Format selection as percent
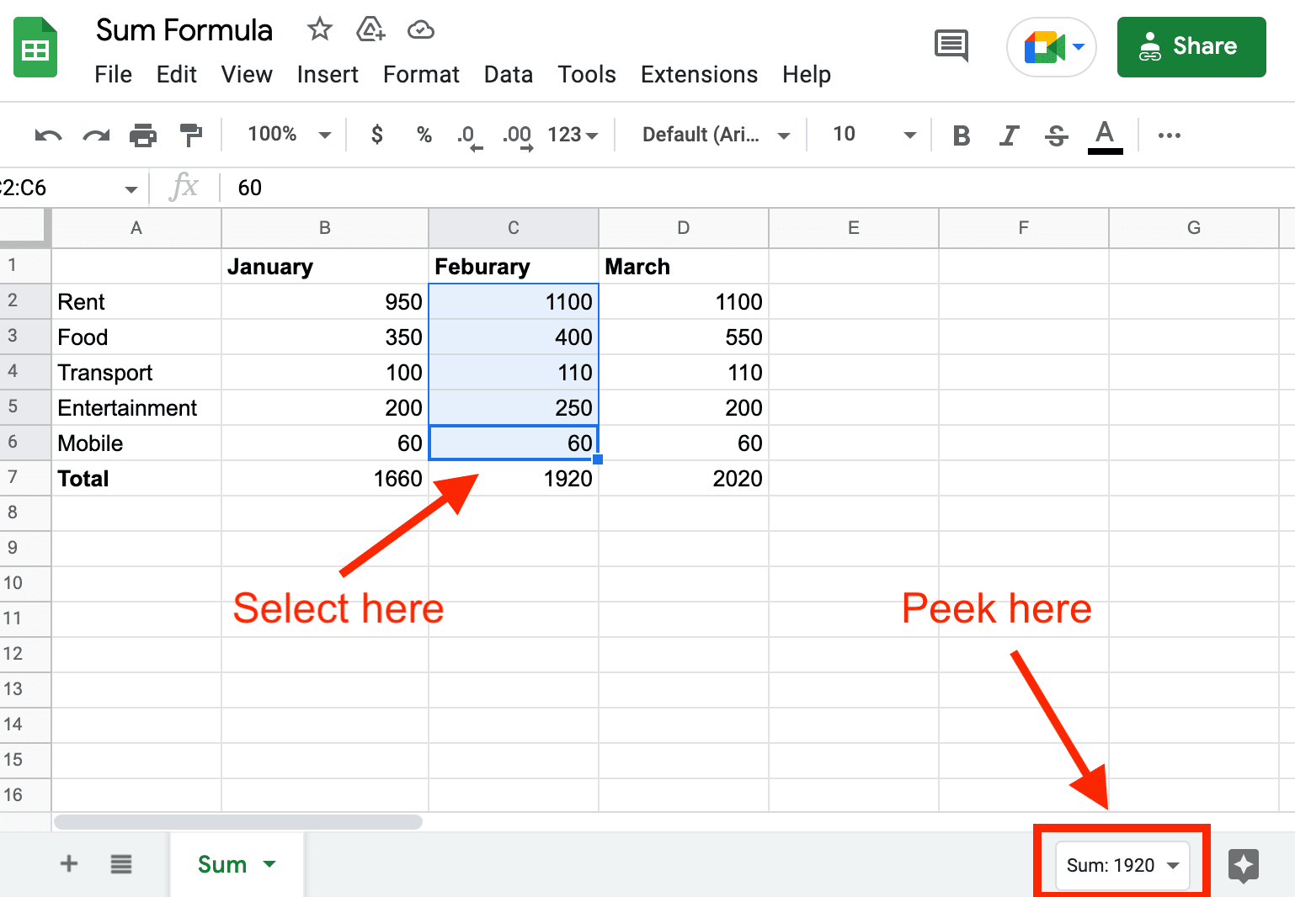This screenshot has width=1295, height=897. click(424, 135)
